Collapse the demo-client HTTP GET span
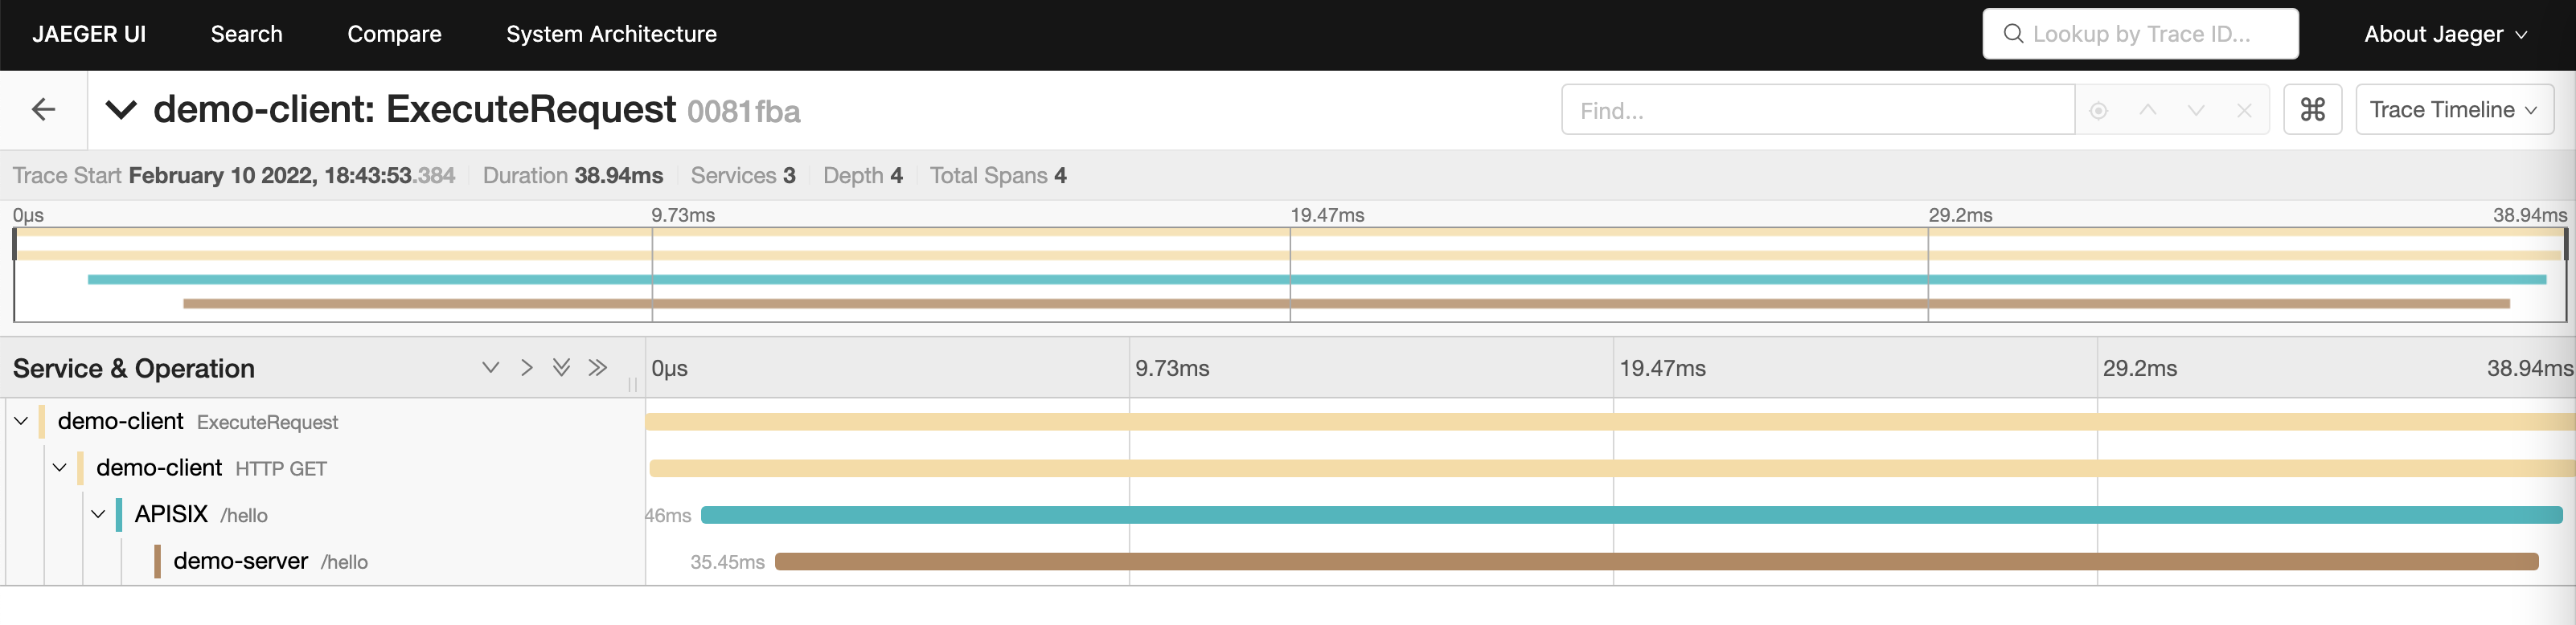The image size is (2576, 625). click(x=60, y=468)
